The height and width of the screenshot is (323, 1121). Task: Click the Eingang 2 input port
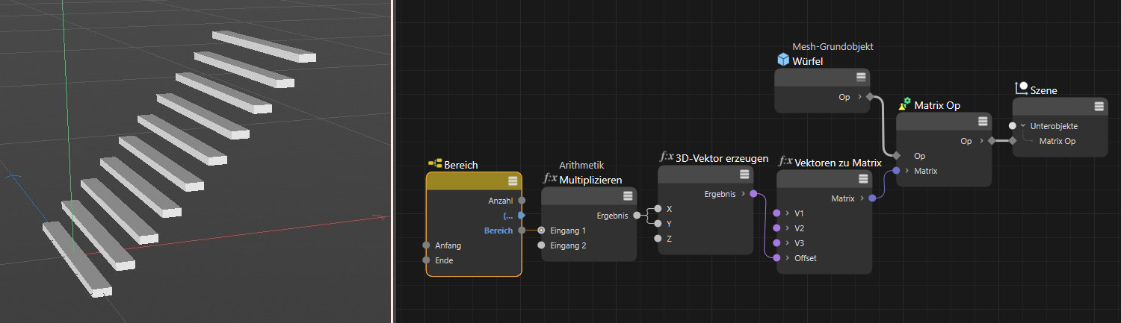pyautogui.click(x=541, y=245)
